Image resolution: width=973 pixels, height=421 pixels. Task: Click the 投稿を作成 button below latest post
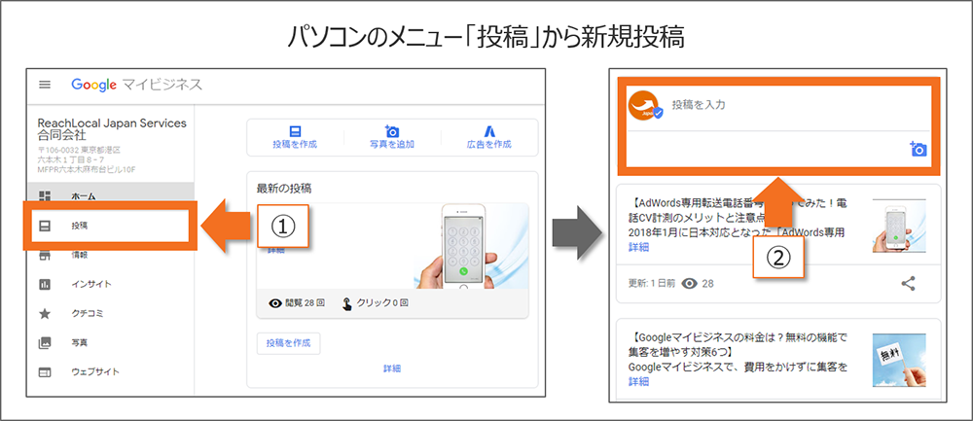click(289, 343)
